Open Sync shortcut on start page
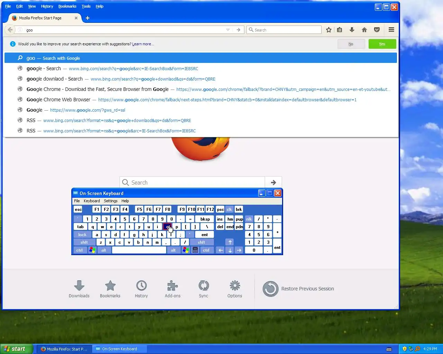The width and height of the screenshot is (443, 354). [x=204, y=289]
